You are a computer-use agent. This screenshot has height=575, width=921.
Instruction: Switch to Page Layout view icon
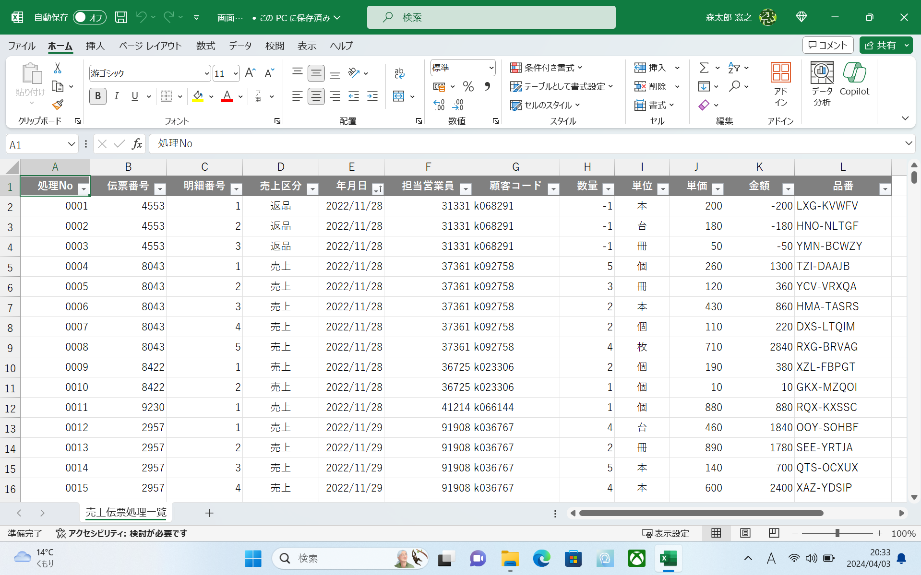tap(745, 533)
